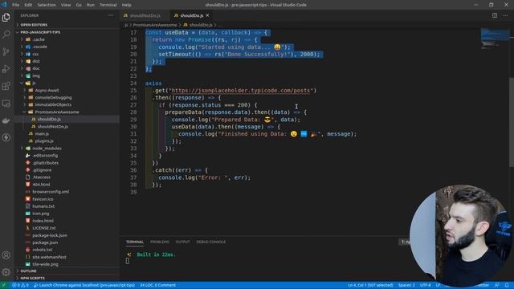The image size is (514, 289).
Task: Expand the NPM Scripts section
Action: (67, 278)
